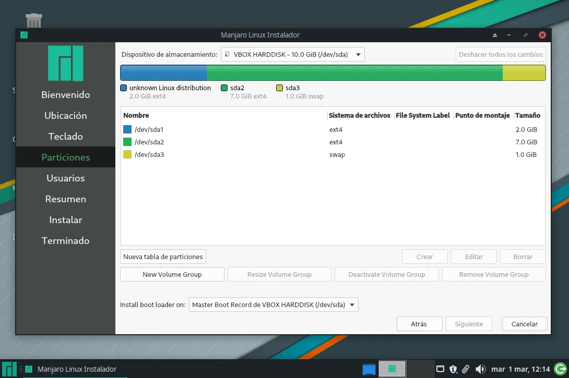Viewport: 569px width, 378px height.
Task: Click the trash can desktop icon
Action: point(34,20)
